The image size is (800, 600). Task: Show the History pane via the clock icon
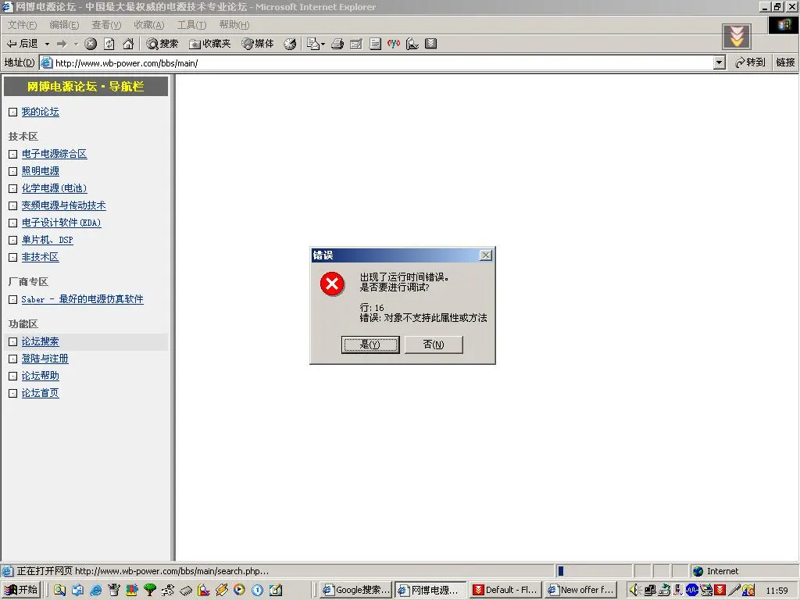click(290, 44)
